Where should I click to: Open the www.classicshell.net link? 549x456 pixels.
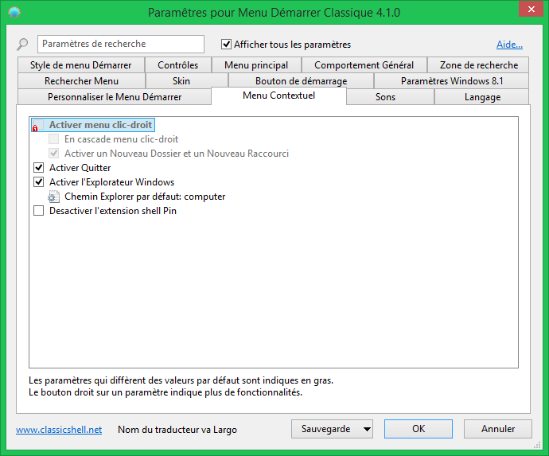pos(59,430)
